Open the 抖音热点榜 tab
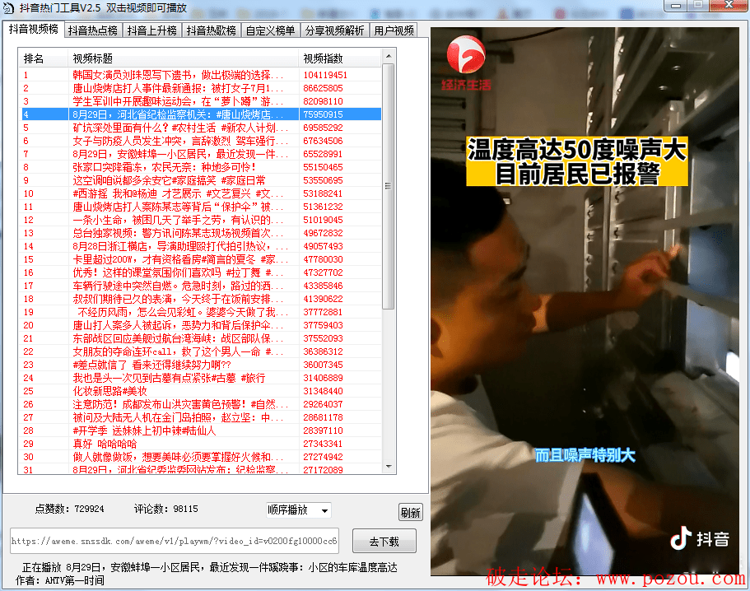The image size is (750, 591). pos(93,30)
